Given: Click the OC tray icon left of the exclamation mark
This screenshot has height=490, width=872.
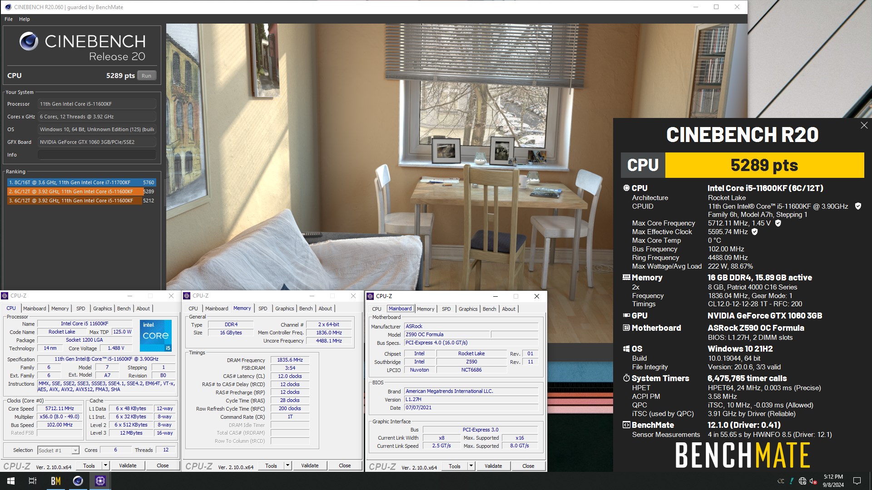Looking at the screenshot, I should tap(781, 481).
